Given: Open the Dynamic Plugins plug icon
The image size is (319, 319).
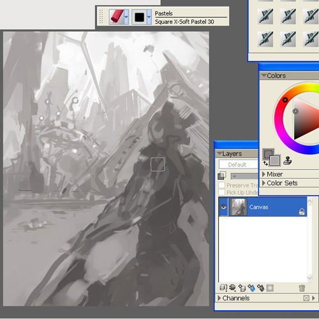Looking at the screenshot, I should point(232,288).
